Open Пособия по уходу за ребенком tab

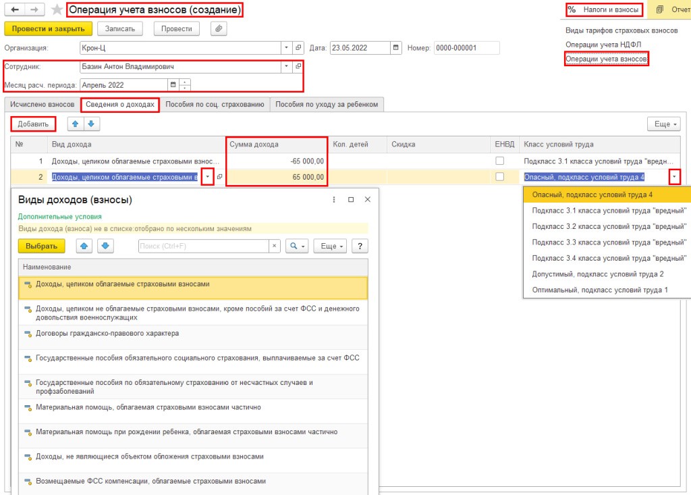pos(327,104)
